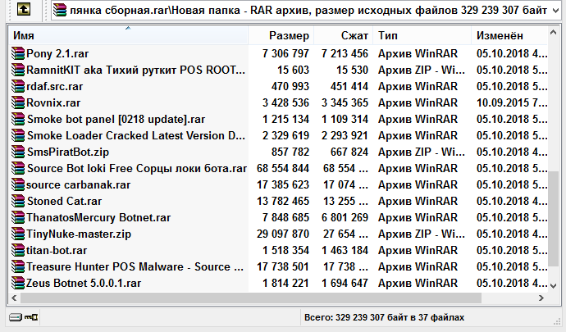Select the file name rdaf.src.rar
The height and width of the screenshot is (332, 566).
pyautogui.click(x=54, y=86)
